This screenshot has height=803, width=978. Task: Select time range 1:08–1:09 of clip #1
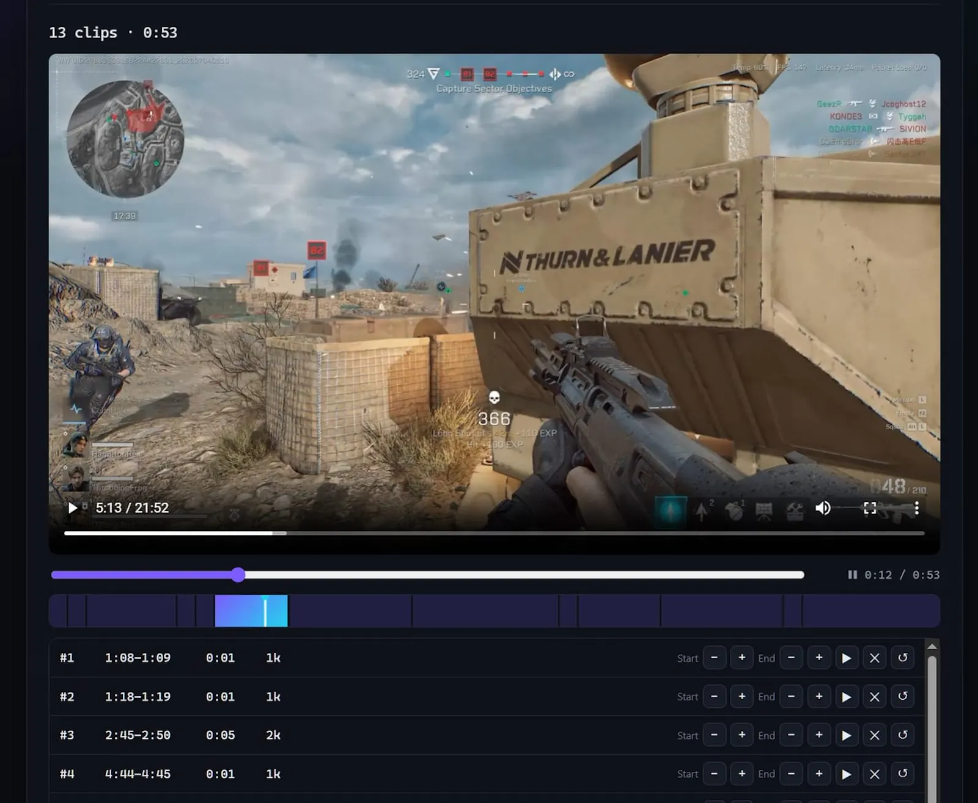click(138, 658)
